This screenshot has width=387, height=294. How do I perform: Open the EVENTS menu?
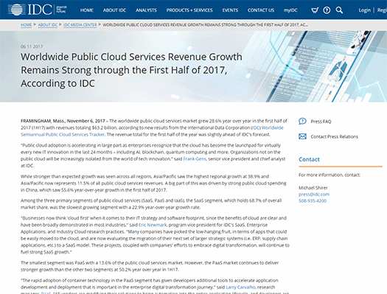pyautogui.click(x=230, y=10)
